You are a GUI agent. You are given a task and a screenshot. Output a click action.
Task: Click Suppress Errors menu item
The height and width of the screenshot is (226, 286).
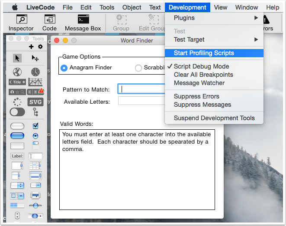click(214, 96)
